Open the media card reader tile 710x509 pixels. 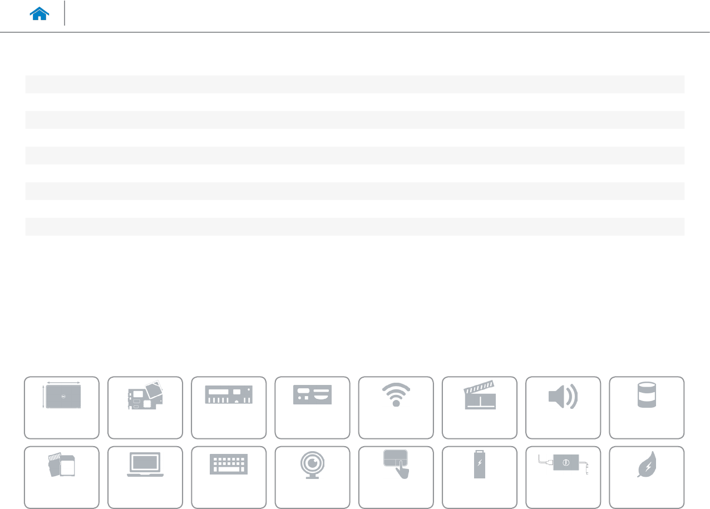click(62, 477)
